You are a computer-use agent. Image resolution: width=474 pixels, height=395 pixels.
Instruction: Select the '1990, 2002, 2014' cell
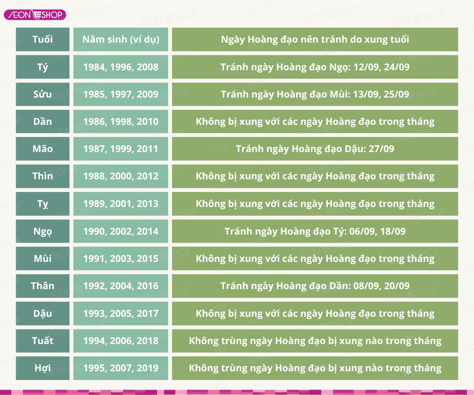coord(120,231)
